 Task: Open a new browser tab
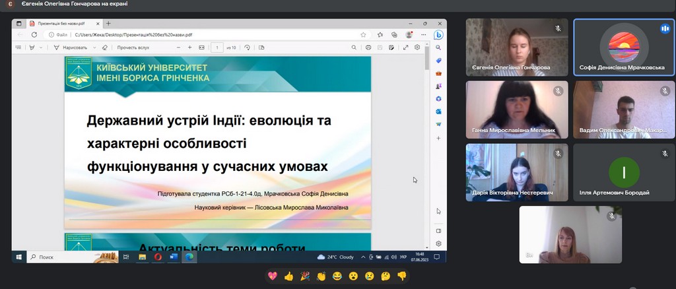(x=108, y=23)
